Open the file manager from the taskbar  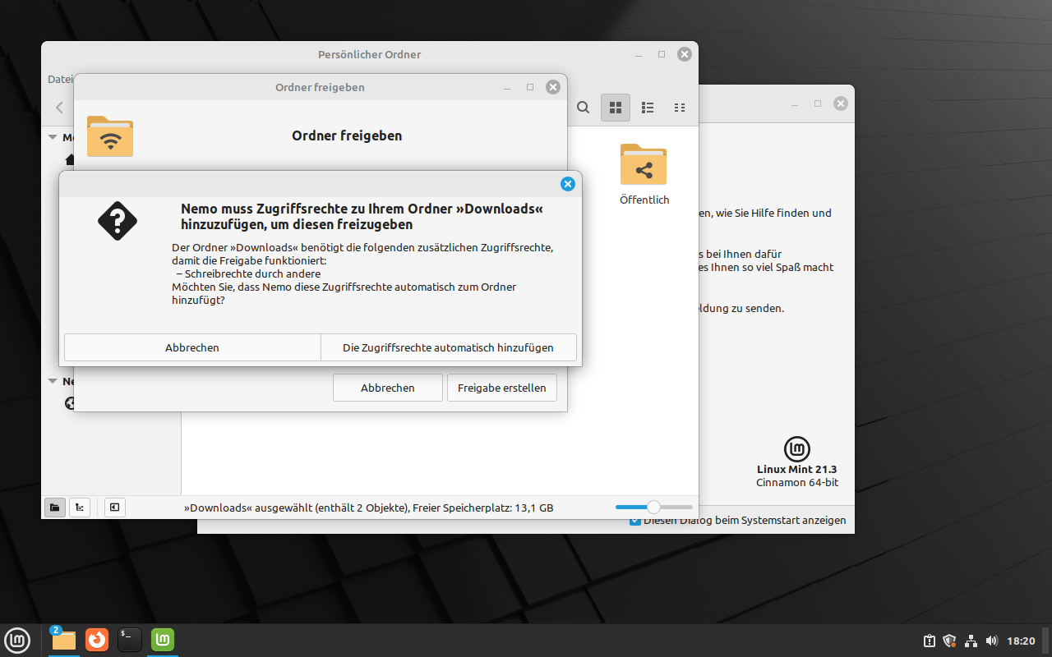pos(63,640)
